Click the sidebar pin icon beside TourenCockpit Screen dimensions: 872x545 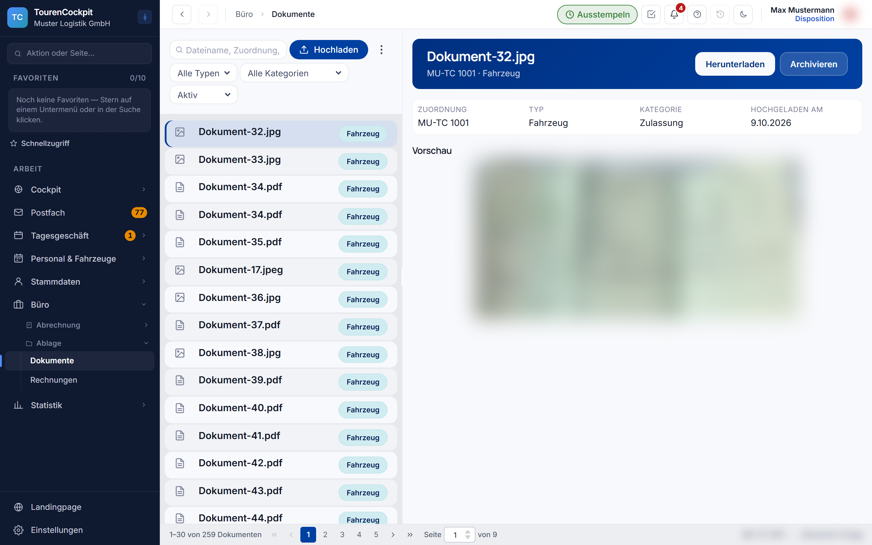coord(144,17)
